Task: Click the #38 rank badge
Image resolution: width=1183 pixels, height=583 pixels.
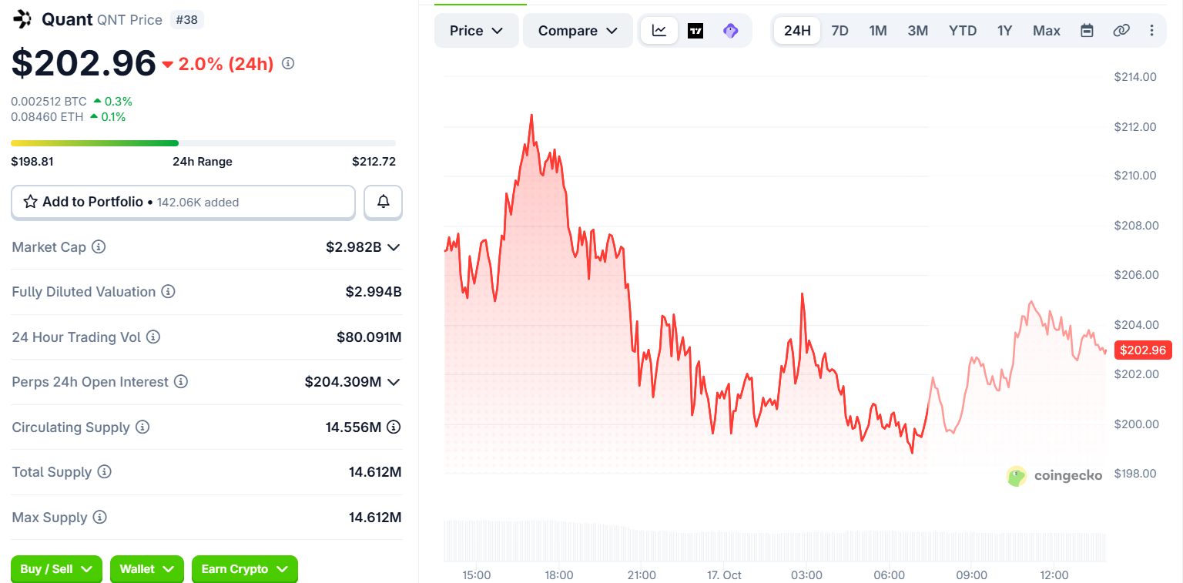Action: 187,20
